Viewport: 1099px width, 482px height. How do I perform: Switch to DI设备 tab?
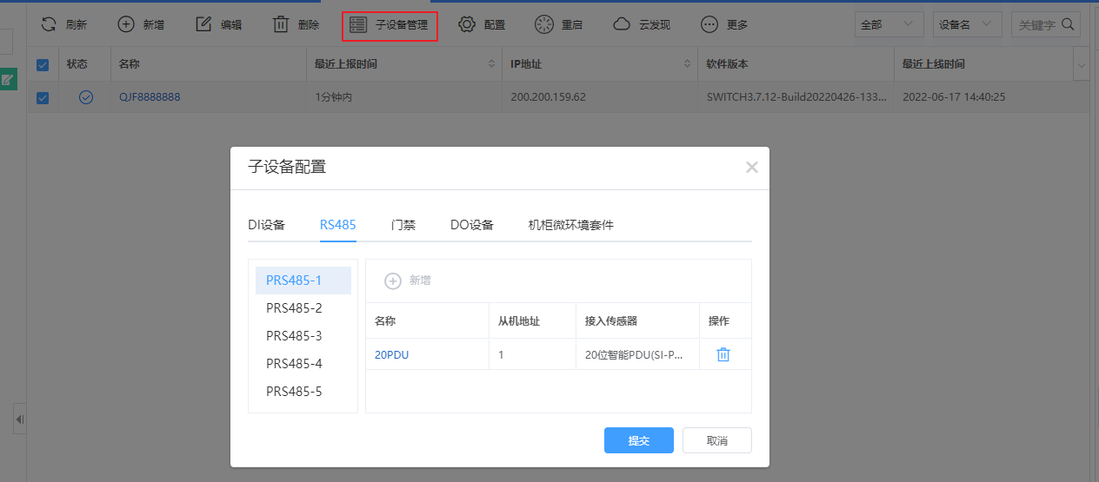(x=266, y=225)
